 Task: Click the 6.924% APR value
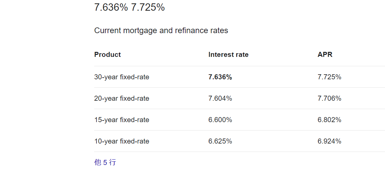[329, 141]
